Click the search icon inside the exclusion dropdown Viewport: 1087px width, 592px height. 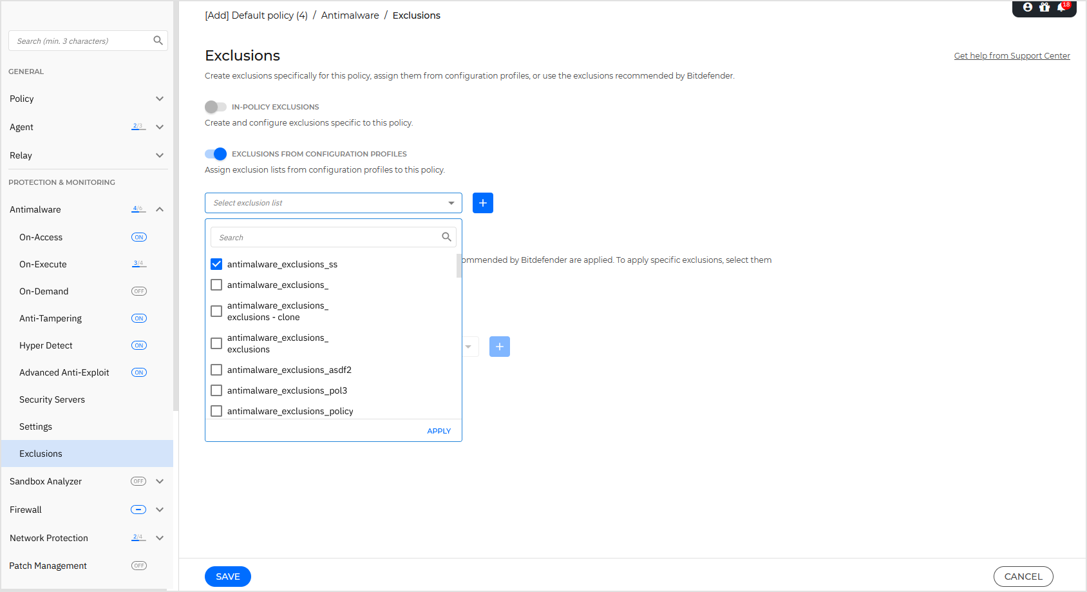coord(446,236)
